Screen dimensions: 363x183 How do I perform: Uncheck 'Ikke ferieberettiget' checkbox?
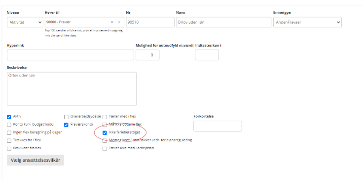coord(105,132)
